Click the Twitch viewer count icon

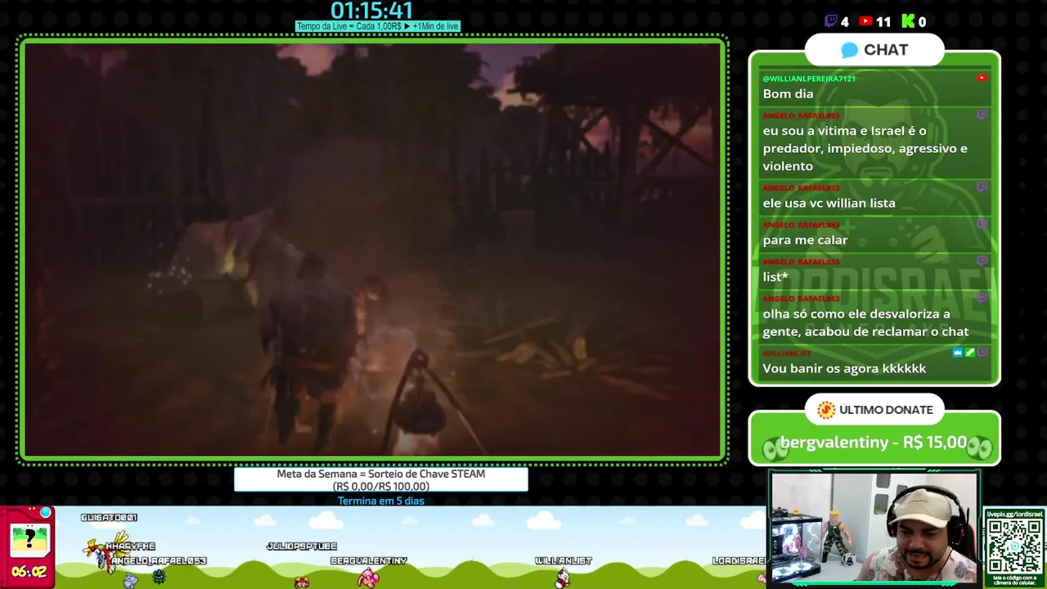830,21
